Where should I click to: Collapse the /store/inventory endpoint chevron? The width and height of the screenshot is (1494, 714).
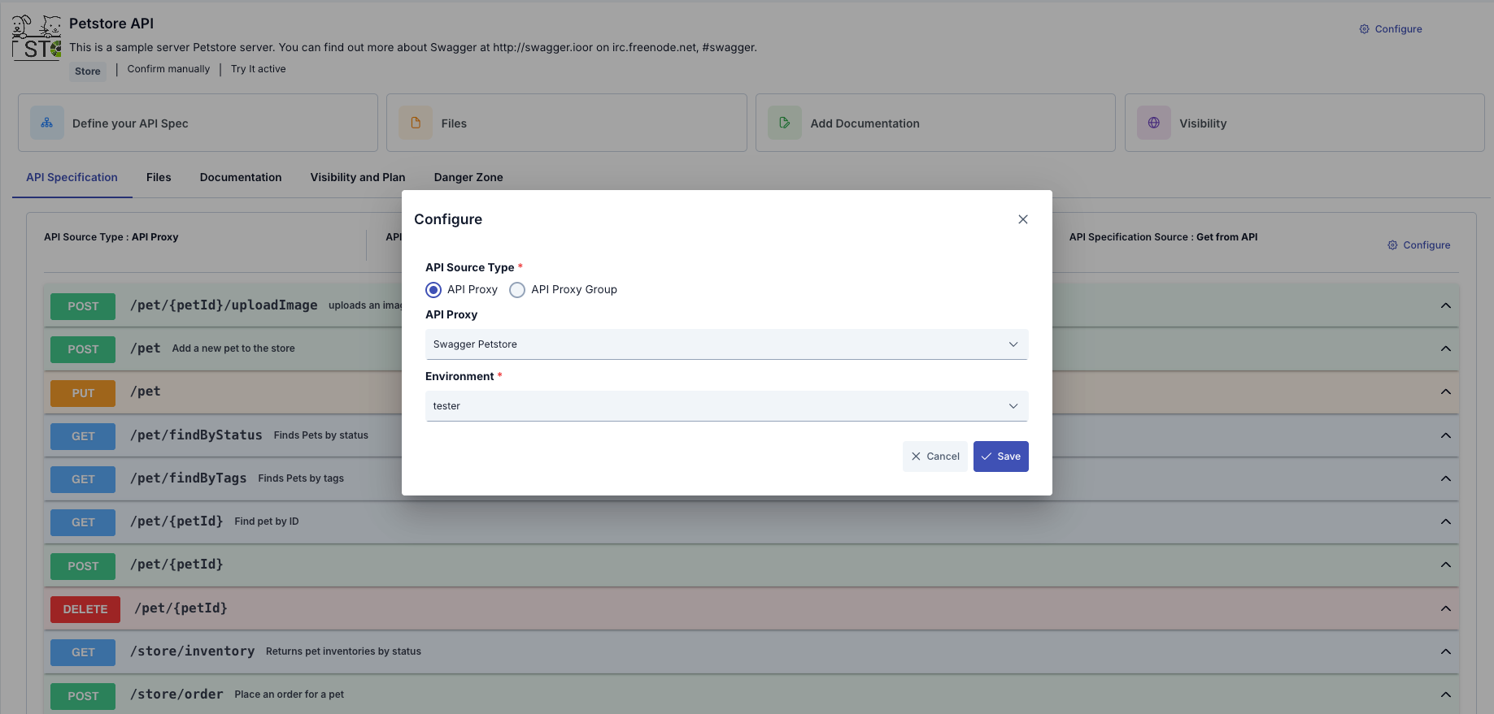pyautogui.click(x=1445, y=651)
